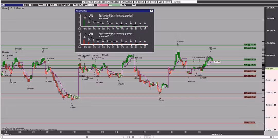Click the Pivot 215.72 axis label
This screenshot has height=139, width=278.
[271, 69]
